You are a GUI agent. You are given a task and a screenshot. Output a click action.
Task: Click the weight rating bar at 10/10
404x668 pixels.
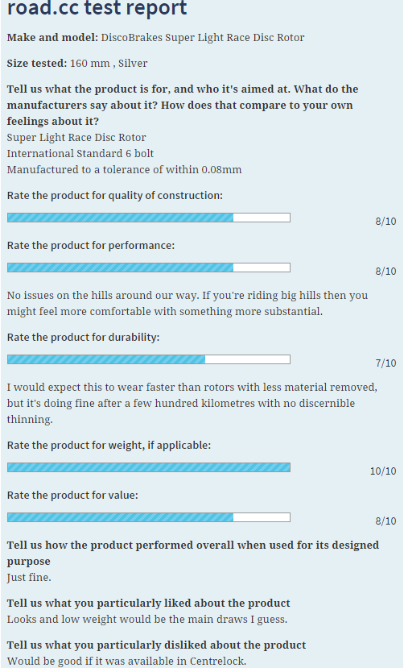(x=149, y=467)
